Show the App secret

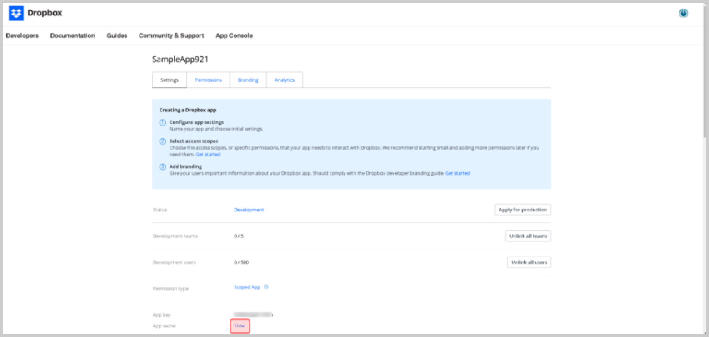[240, 326]
